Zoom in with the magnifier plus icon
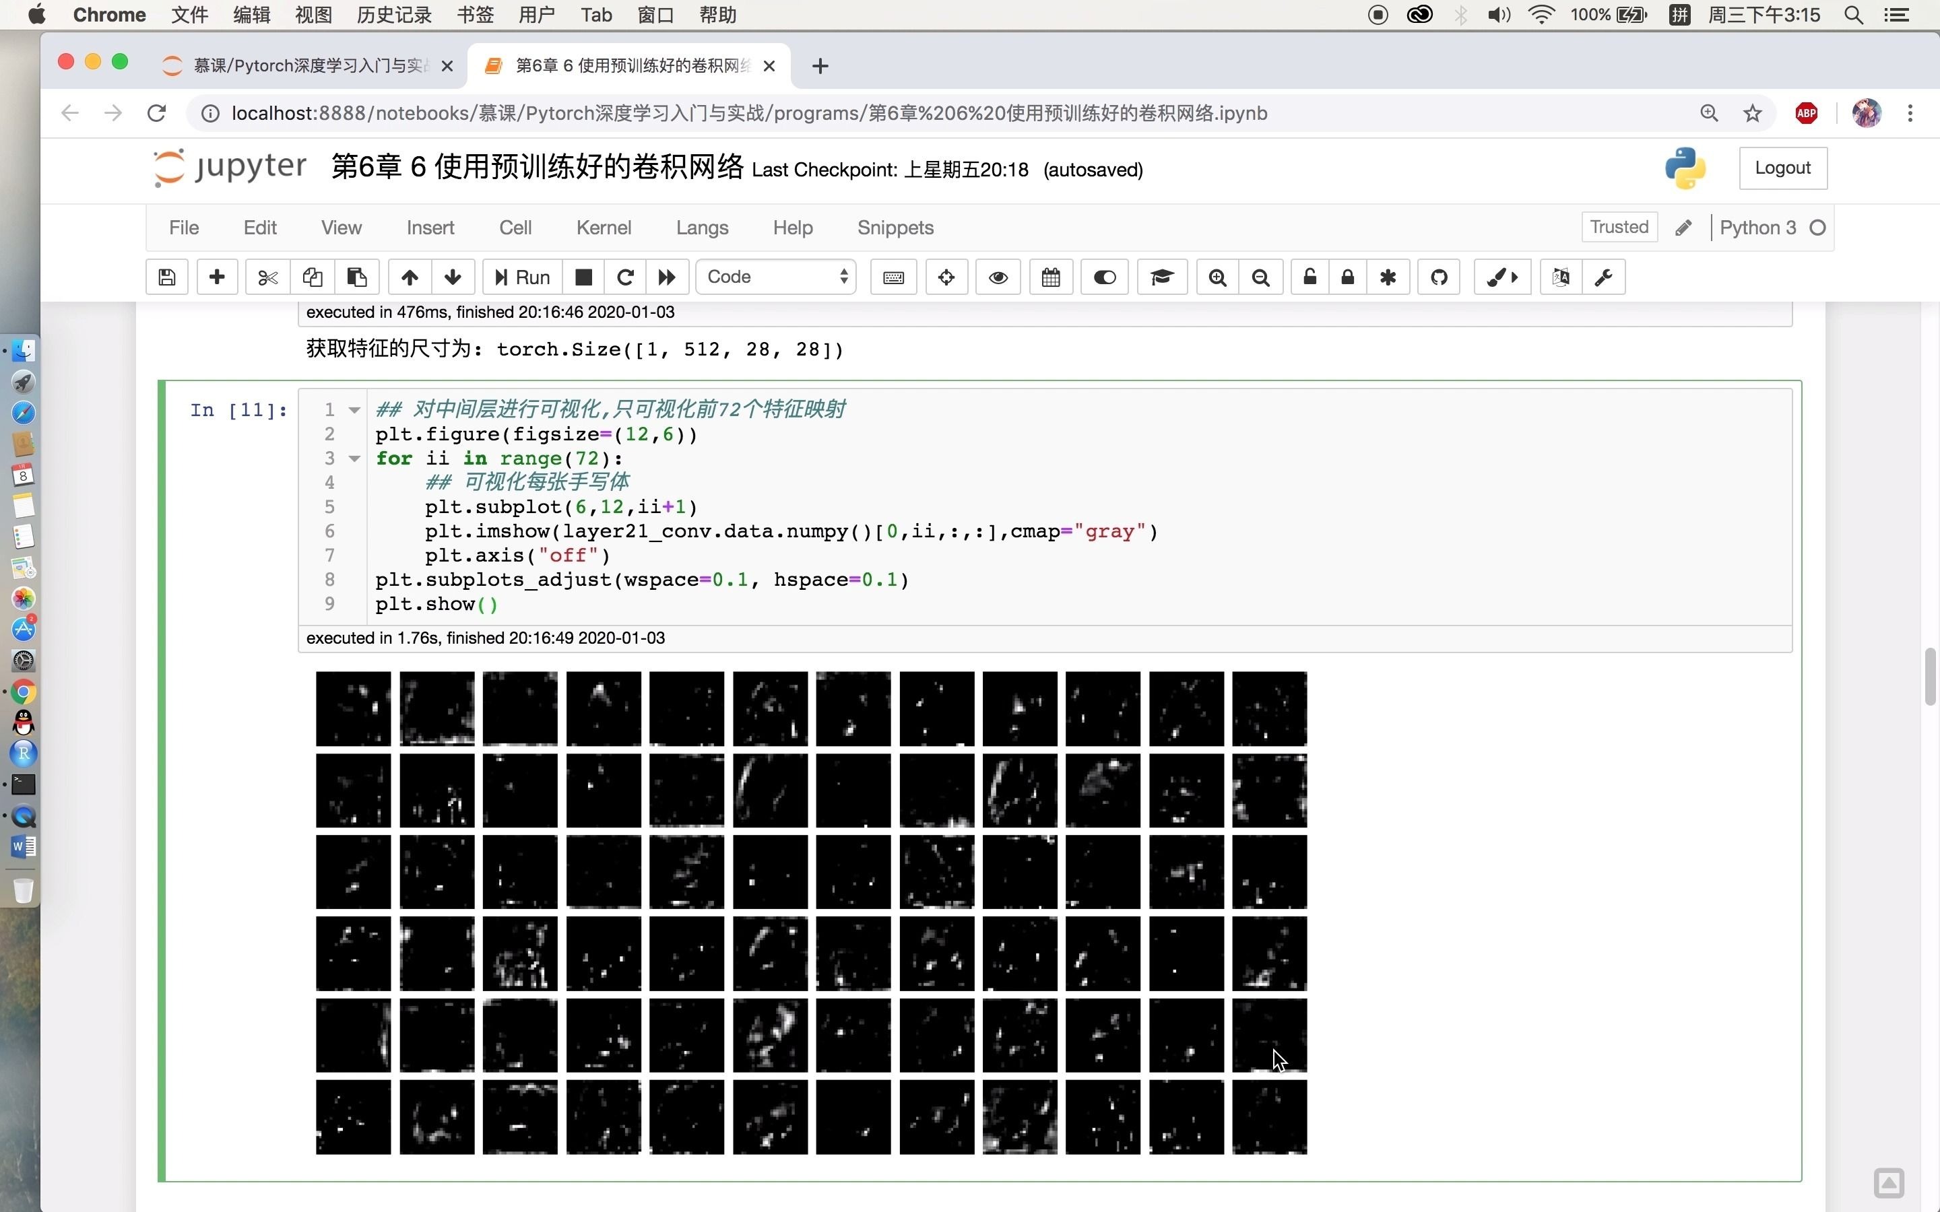This screenshot has height=1212, width=1940. click(x=1218, y=277)
